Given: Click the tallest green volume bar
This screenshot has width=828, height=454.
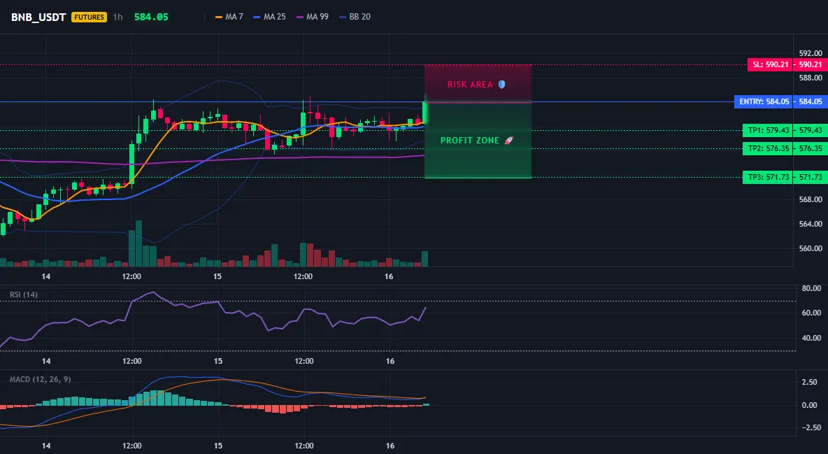Looking at the screenshot, I should tap(139, 243).
